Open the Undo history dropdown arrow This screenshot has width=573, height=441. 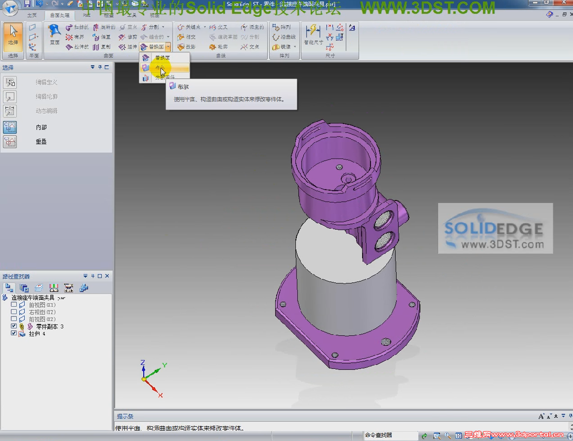[46, 4]
